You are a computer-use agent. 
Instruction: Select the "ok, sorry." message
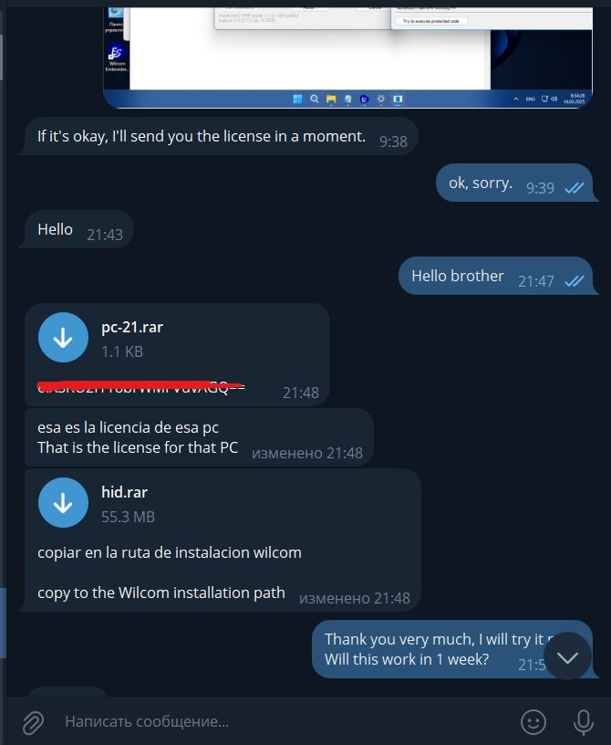(514, 183)
